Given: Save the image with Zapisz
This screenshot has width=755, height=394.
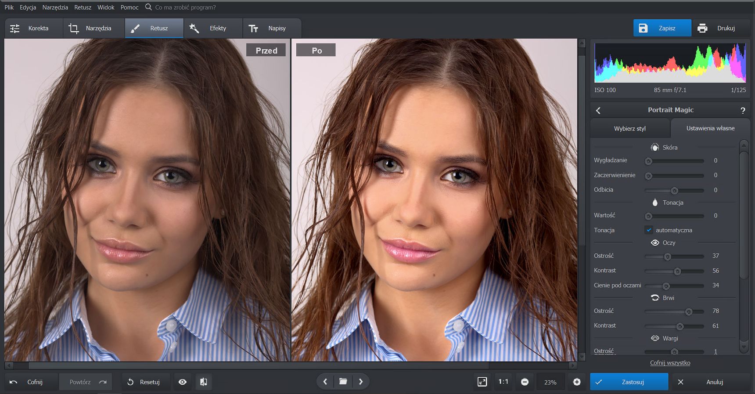Looking at the screenshot, I should (x=662, y=28).
